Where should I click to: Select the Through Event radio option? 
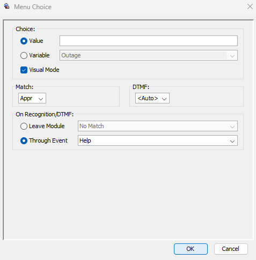pyautogui.click(x=24, y=140)
